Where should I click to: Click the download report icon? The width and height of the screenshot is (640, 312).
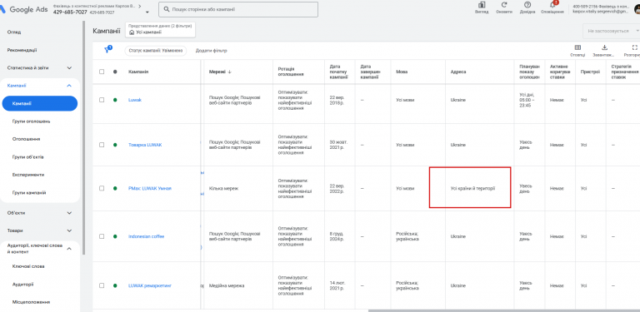point(604,47)
